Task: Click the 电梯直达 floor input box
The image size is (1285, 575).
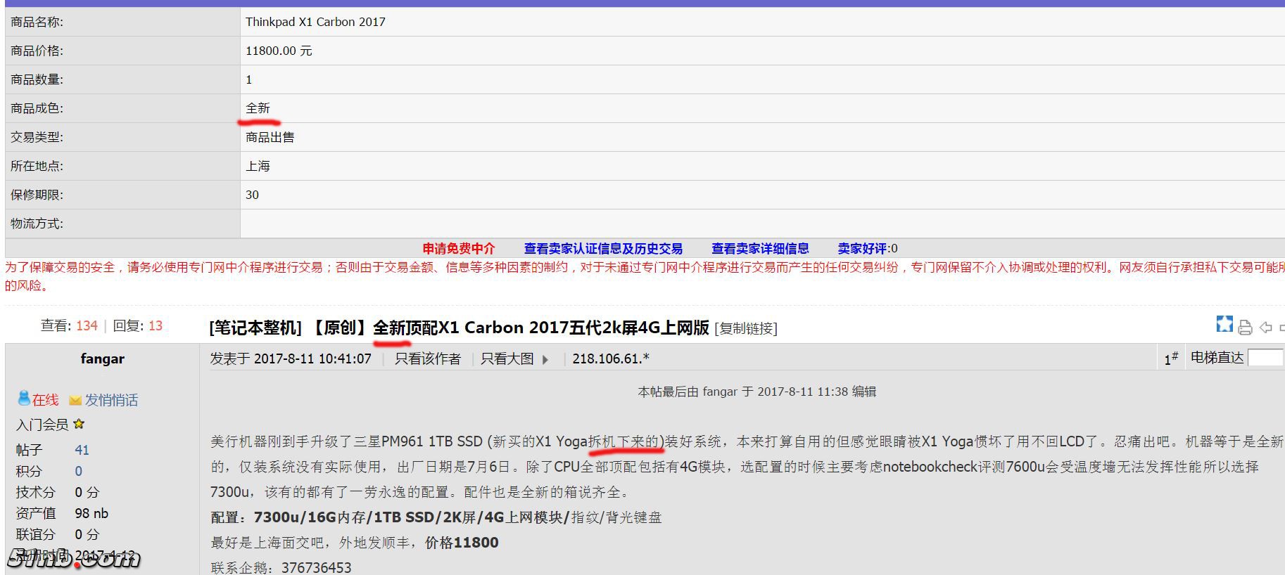Action: 1265,358
